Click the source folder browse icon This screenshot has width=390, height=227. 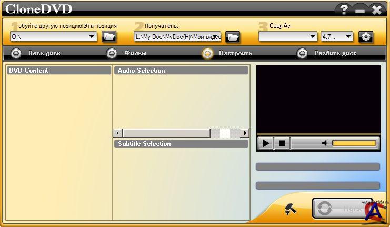pos(109,36)
